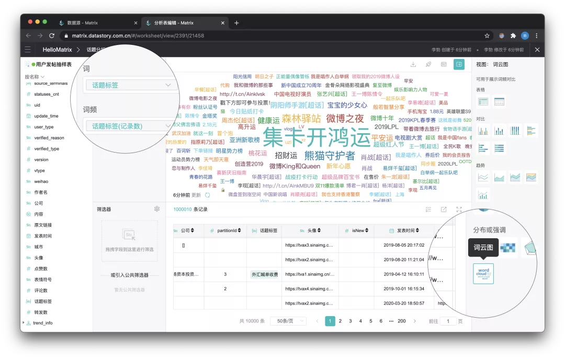Open a new browser tab

coord(236,22)
